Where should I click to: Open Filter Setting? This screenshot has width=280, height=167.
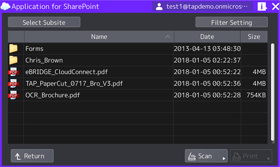[x=231, y=22]
